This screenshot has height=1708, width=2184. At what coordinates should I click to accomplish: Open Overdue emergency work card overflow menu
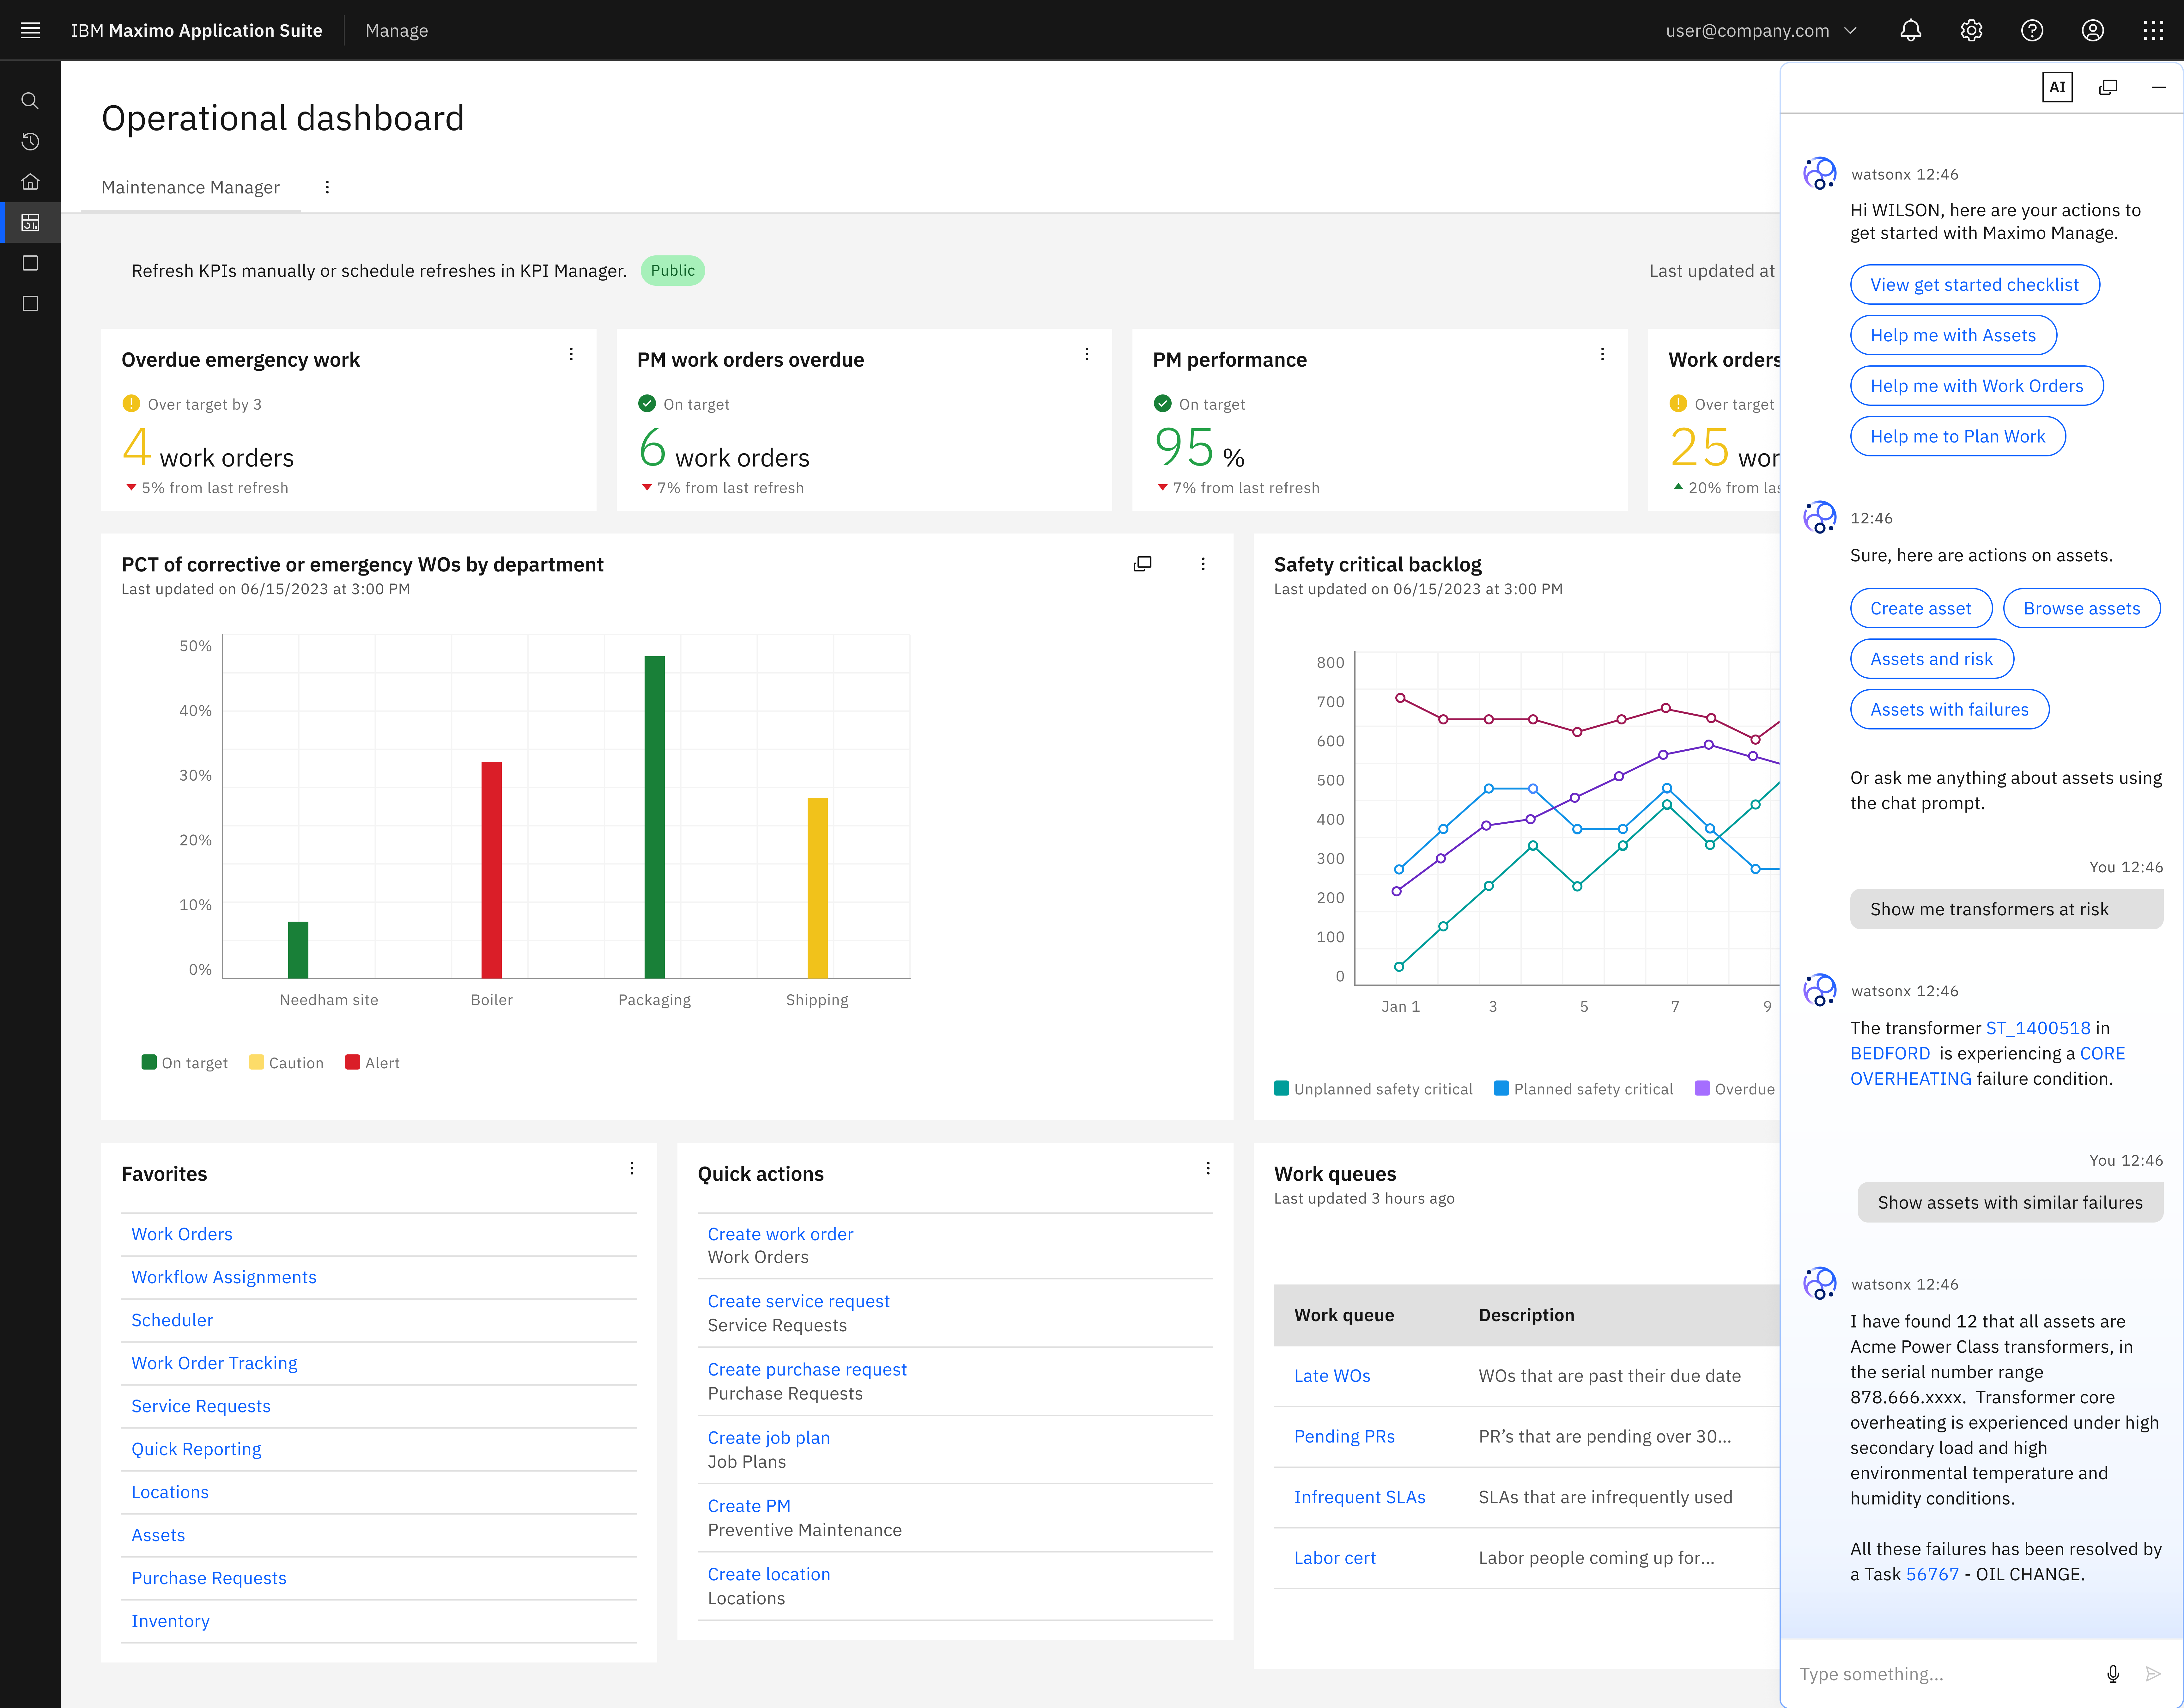tap(571, 354)
